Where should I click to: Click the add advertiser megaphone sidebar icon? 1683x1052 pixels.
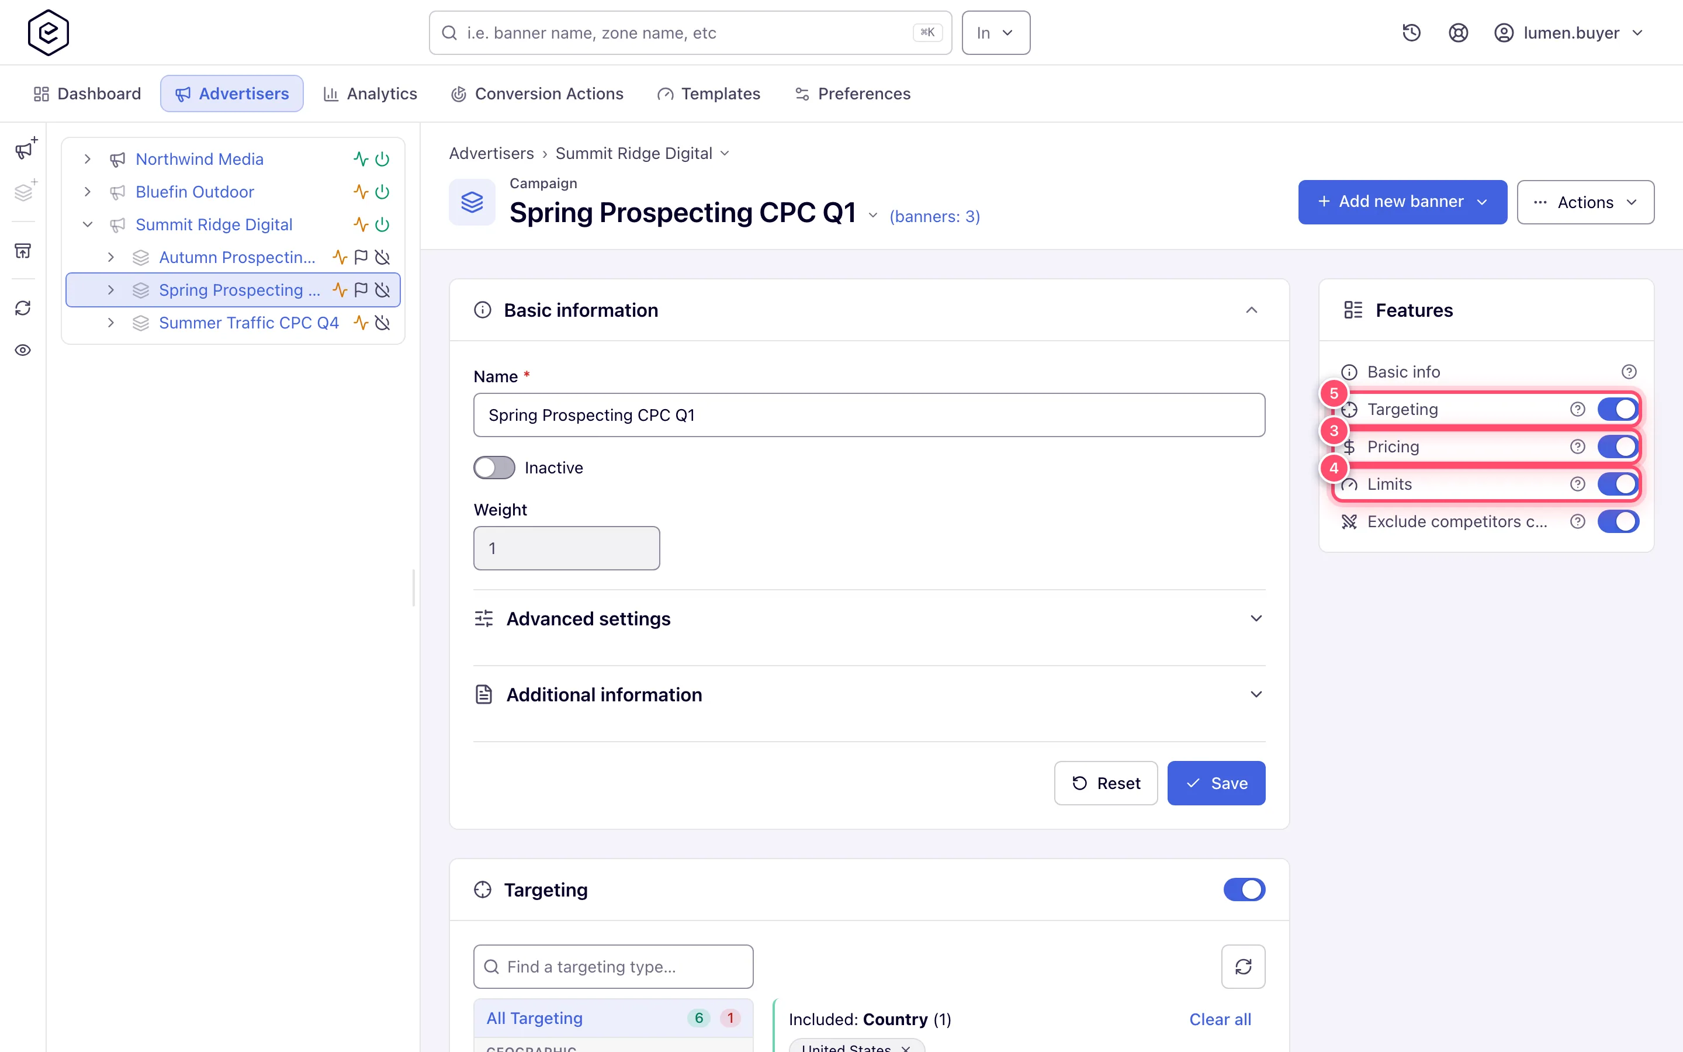pos(25,148)
